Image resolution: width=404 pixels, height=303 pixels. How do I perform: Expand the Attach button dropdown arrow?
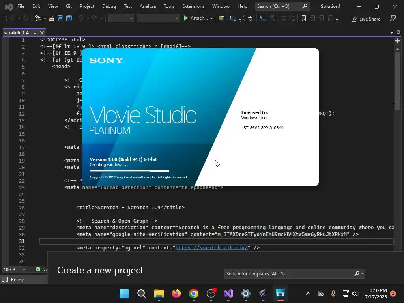coord(211,18)
